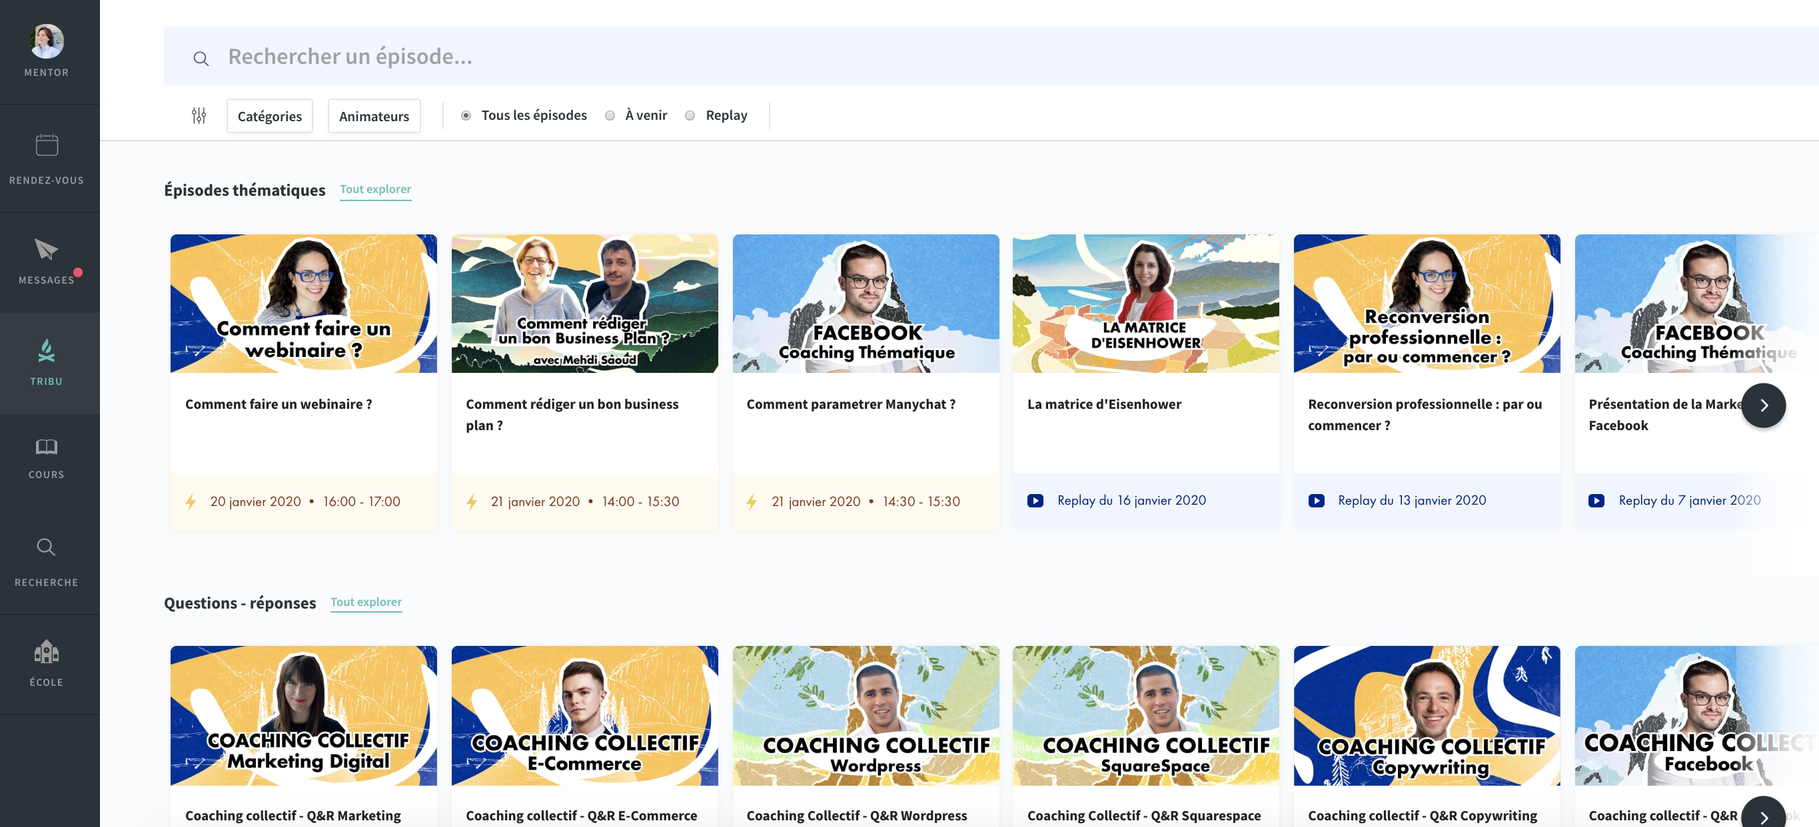
Task: Open the Catégories dropdown
Action: 270,116
